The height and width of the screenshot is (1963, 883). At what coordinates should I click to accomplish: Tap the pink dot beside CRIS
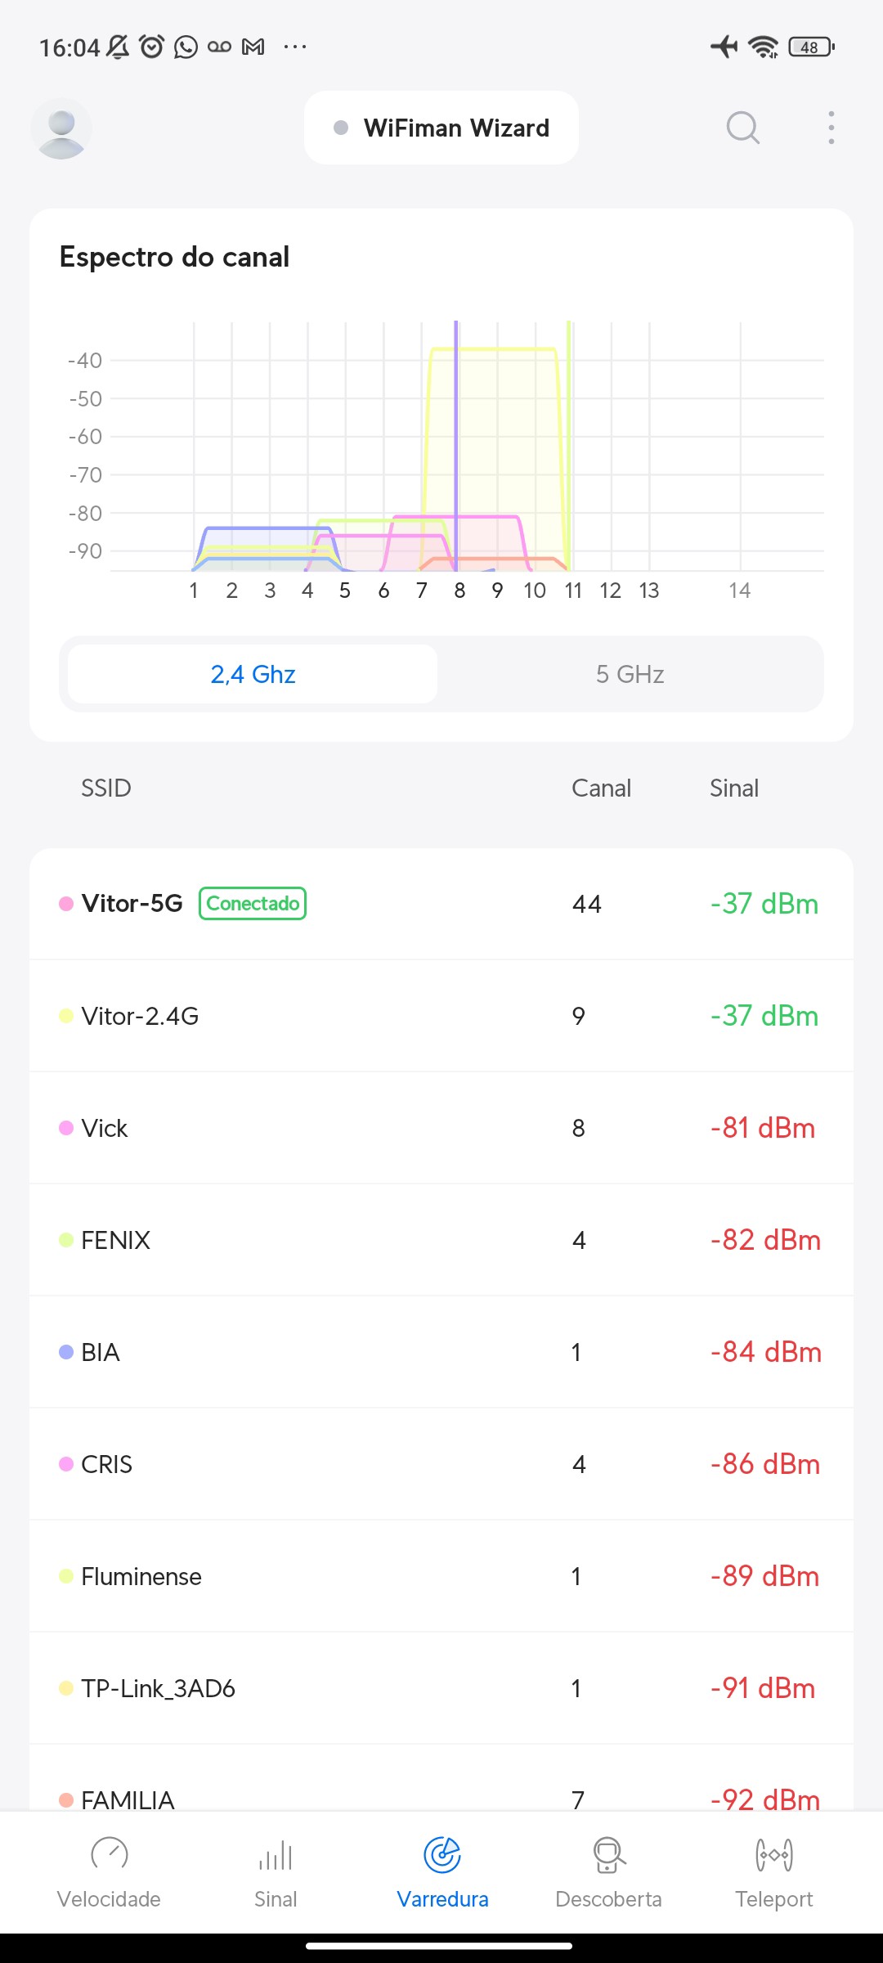66,1464
